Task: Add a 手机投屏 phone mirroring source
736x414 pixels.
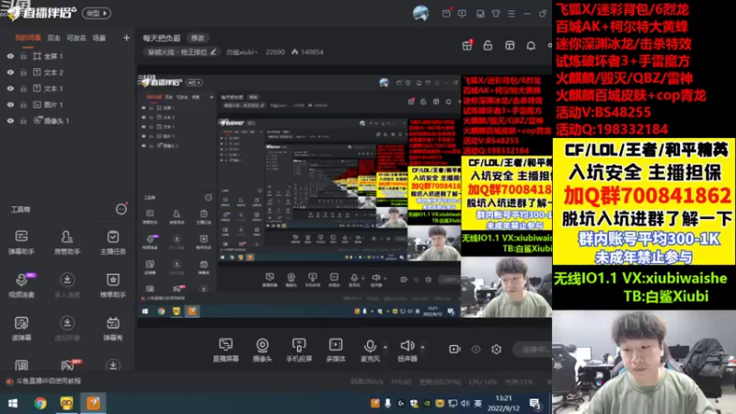Action: pyautogui.click(x=299, y=351)
